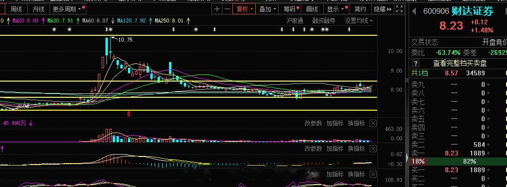Click the 82% buy ratio bar segment

(467, 161)
